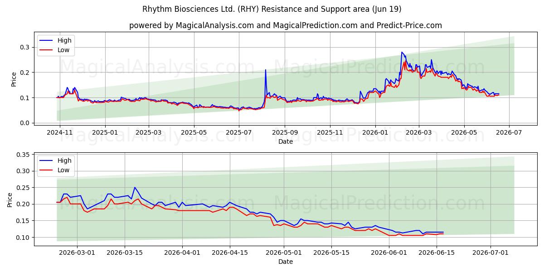Click the '2025-09' tick label on the upper chart
544x272 pixels.
(285, 133)
